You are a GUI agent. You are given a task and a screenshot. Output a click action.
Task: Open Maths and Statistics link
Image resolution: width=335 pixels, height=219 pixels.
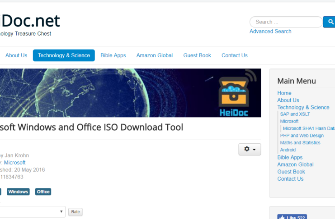(300, 143)
